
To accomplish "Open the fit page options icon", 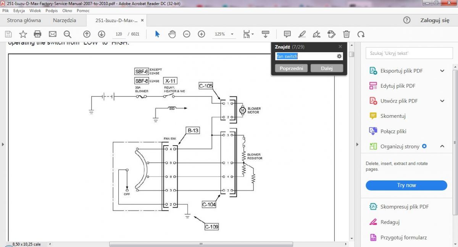I will [248, 34].
